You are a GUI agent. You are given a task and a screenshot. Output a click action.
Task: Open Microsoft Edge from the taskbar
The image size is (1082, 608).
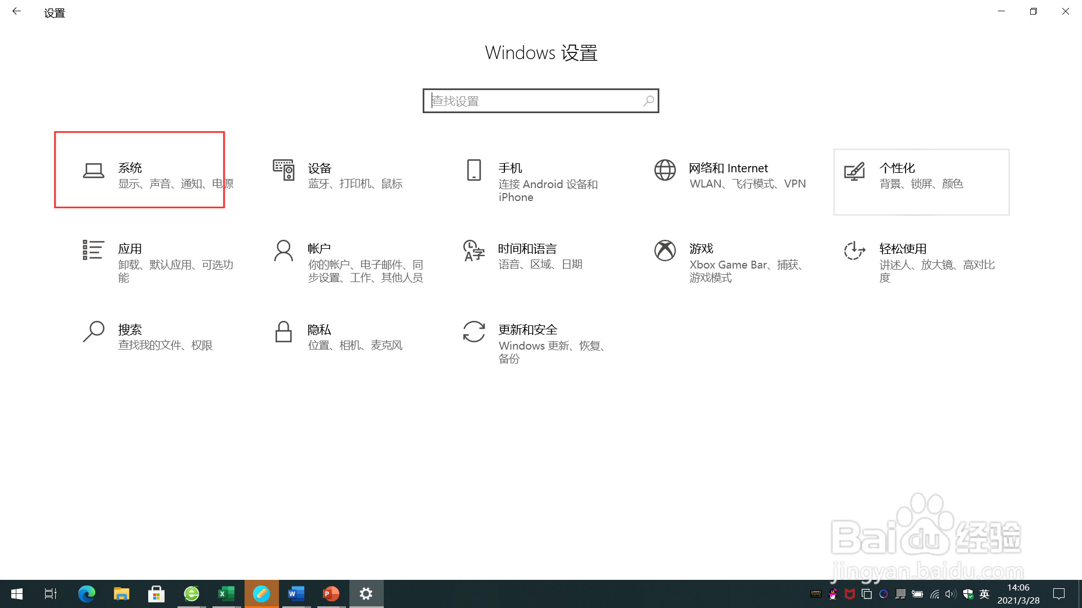point(86,594)
